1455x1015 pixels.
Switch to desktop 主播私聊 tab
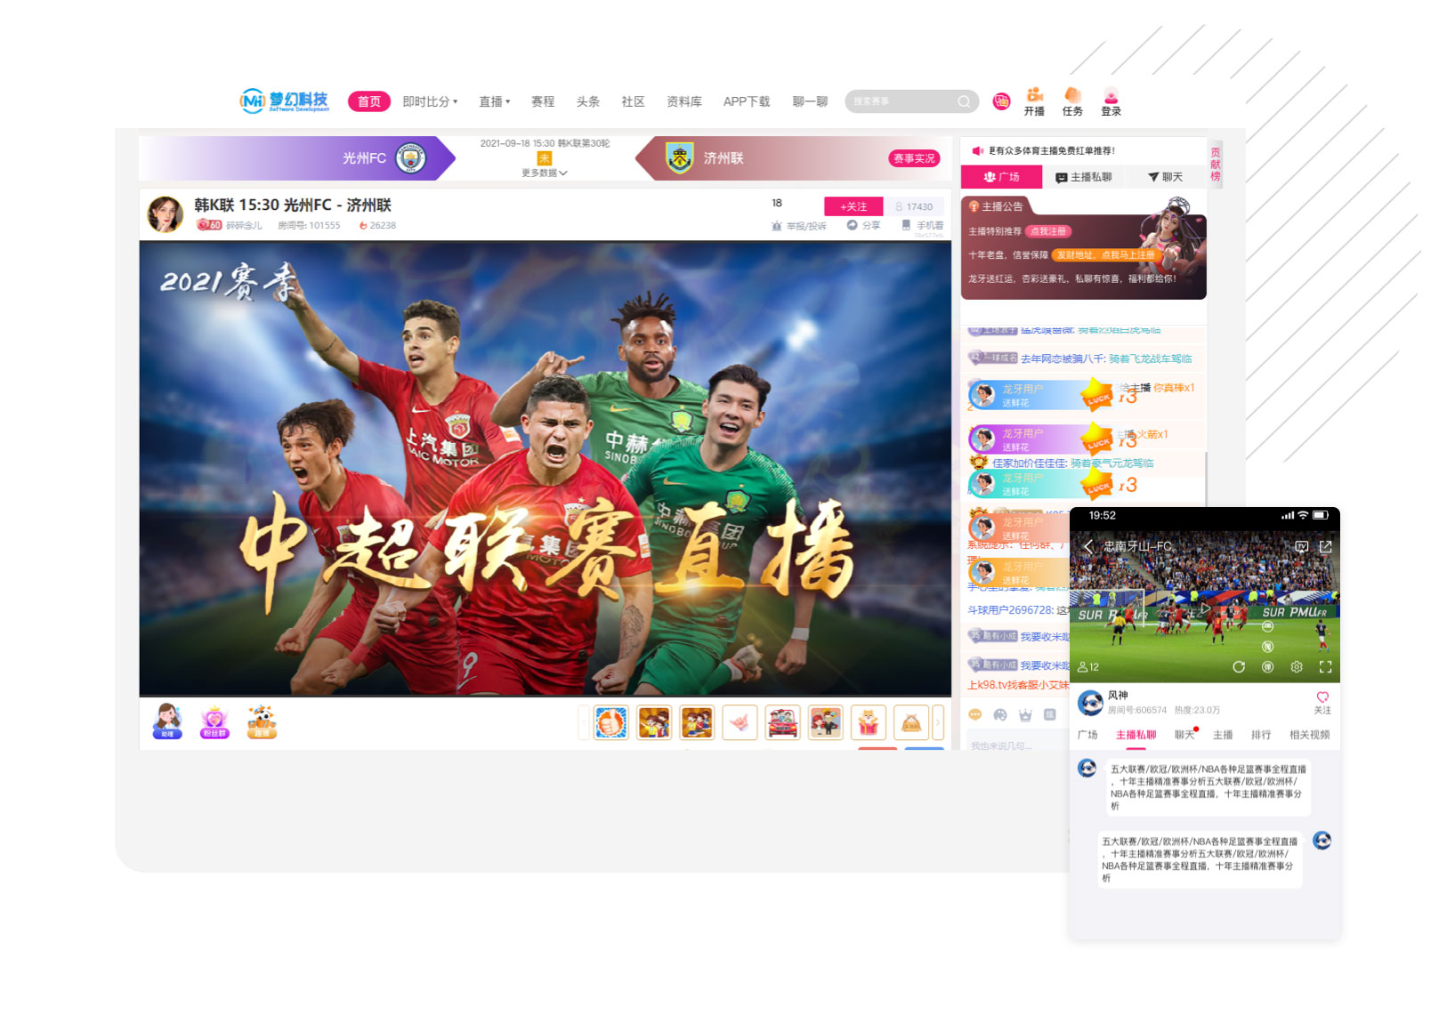[x=1083, y=177]
